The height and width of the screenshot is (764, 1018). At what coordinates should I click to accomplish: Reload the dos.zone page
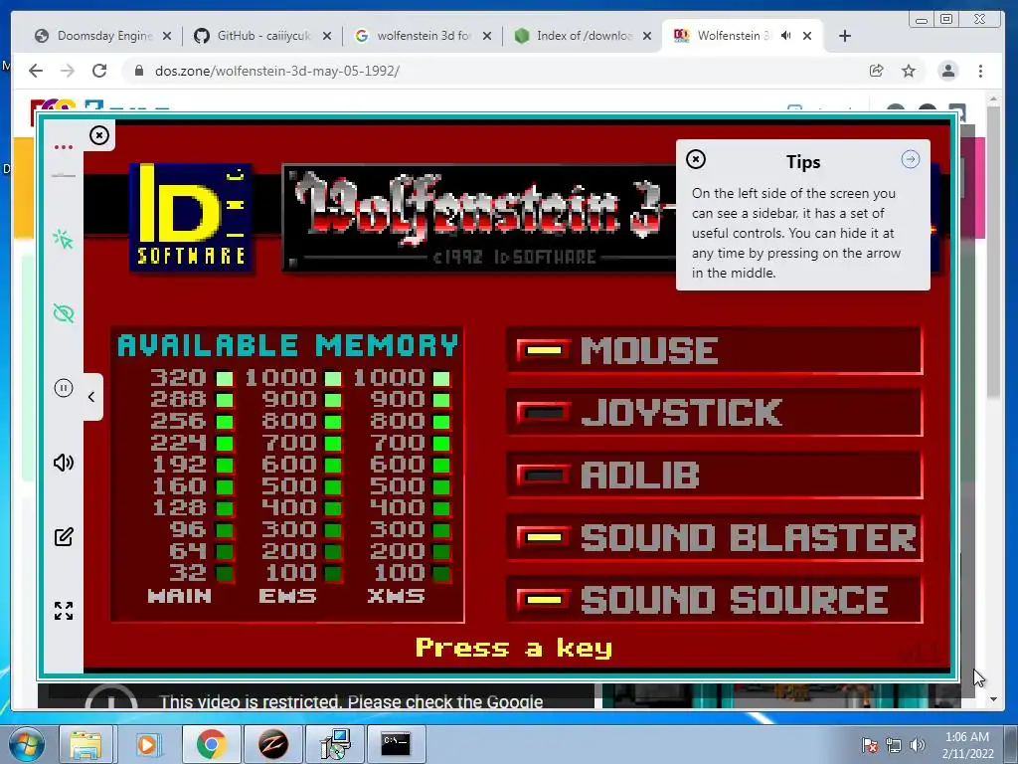pos(99,71)
